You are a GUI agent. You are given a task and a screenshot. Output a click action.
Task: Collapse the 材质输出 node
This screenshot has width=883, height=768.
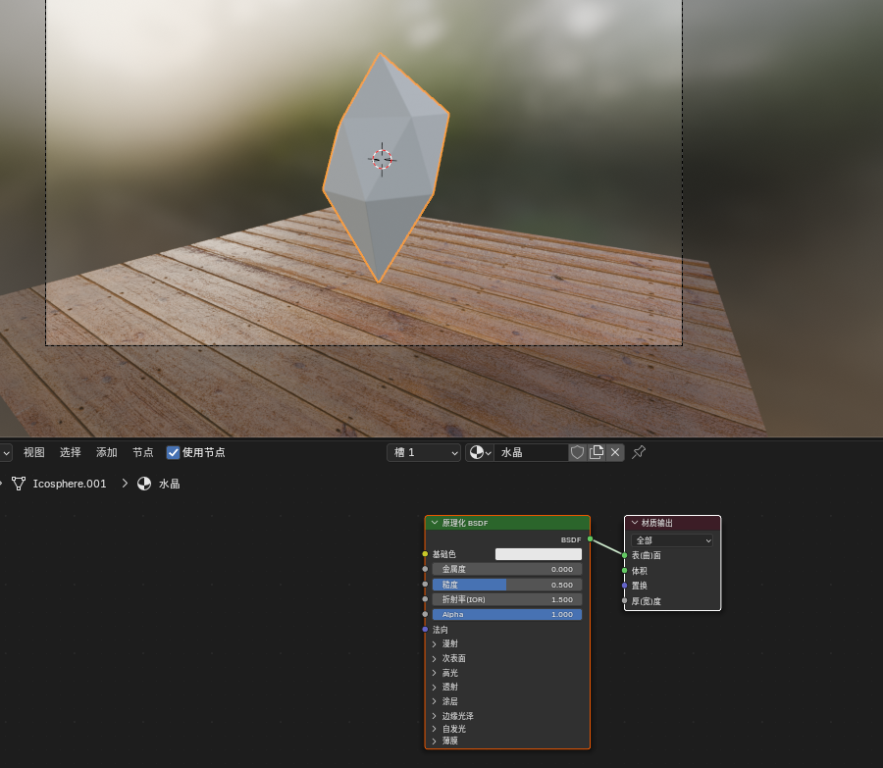click(x=635, y=523)
